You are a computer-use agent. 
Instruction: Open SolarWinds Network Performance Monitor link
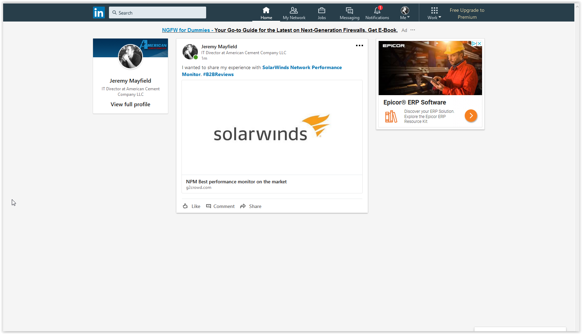point(262,71)
